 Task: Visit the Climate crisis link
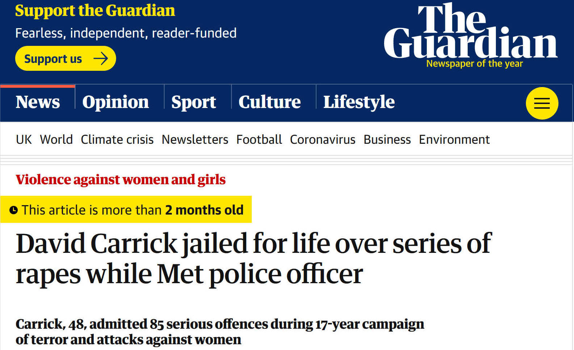[x=117, y=139]
